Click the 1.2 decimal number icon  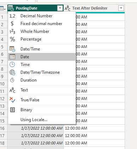click(12, 16)
